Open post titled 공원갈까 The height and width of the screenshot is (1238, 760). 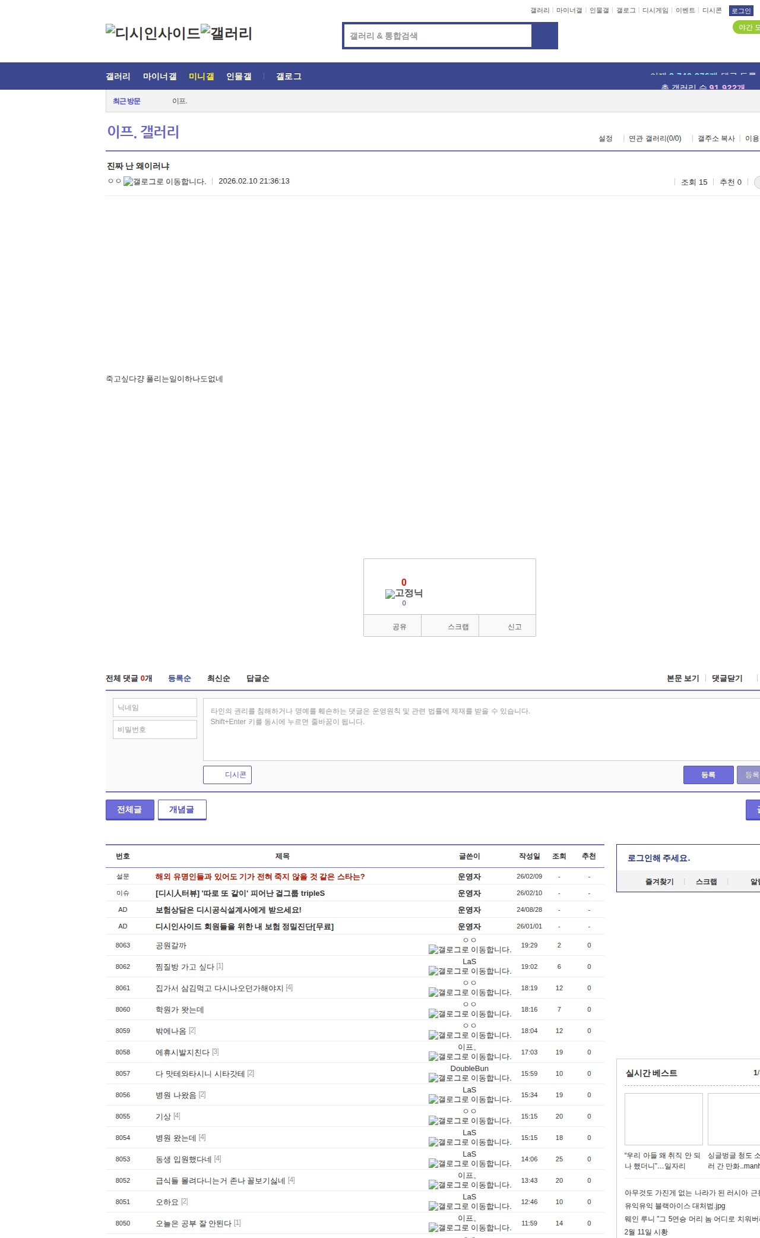point(171,946)
